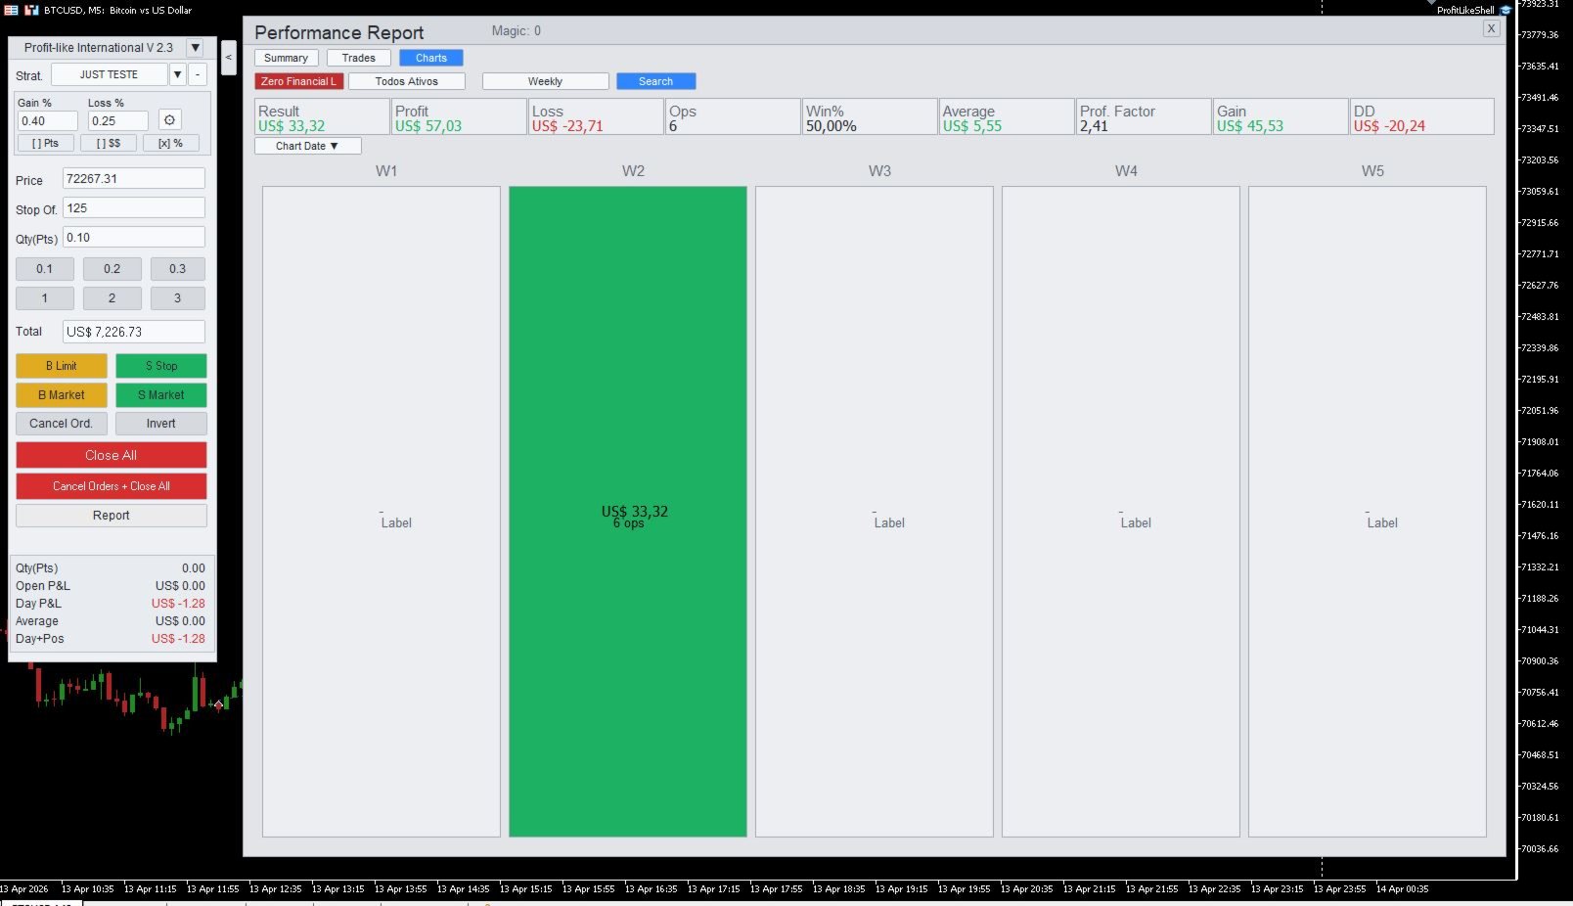The width and height of the screenshot is (1573, 906).
Task: Open the Weekly period selector
Action: [x=545, y=81]
